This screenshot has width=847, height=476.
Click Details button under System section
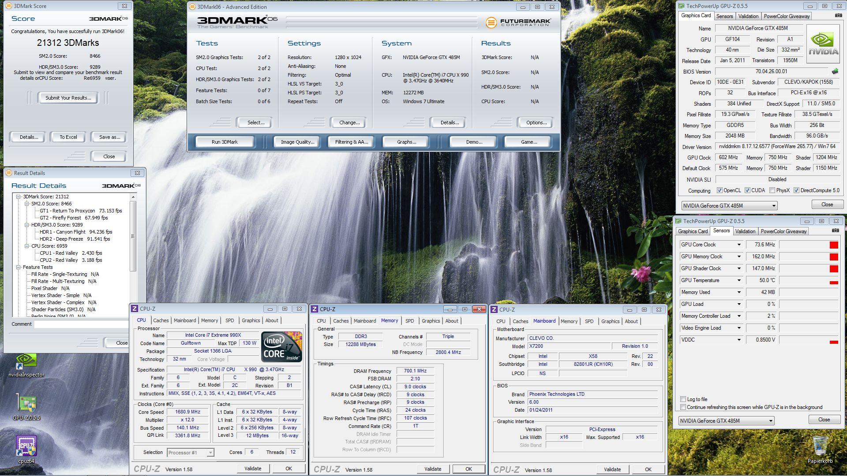[450, 123]
